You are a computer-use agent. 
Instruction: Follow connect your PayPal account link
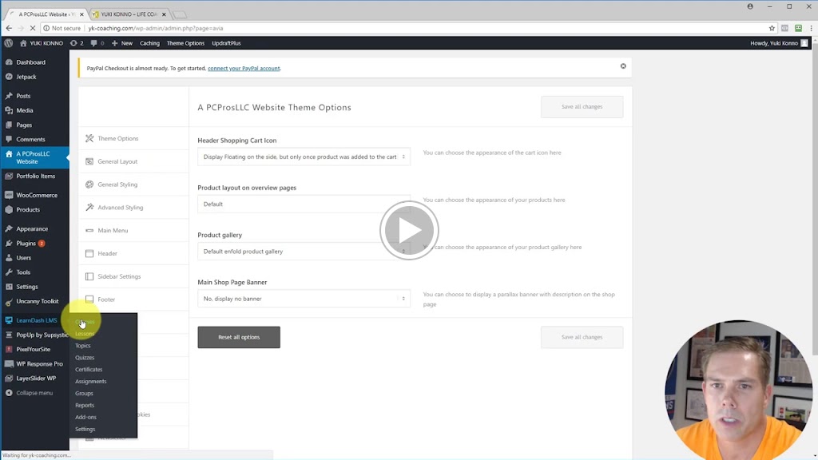[x=244, y=69]
